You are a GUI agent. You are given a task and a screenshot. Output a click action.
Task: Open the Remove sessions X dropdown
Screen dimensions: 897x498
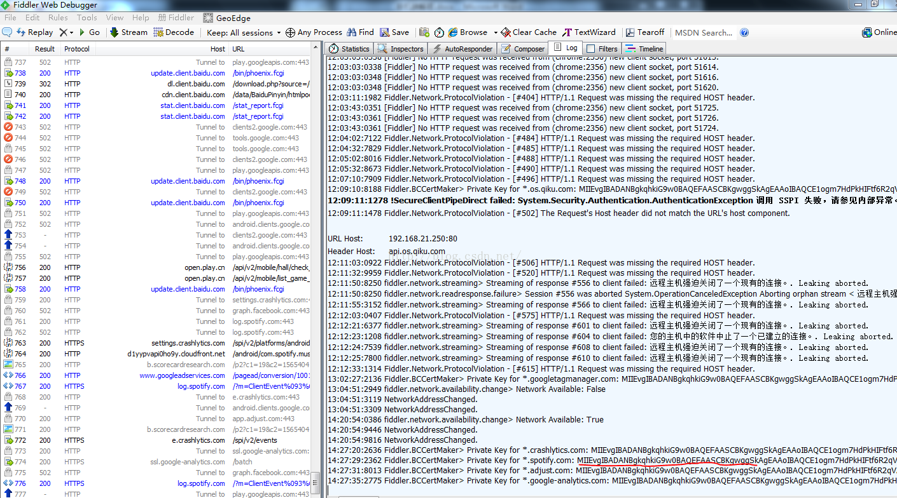(66, 32)
